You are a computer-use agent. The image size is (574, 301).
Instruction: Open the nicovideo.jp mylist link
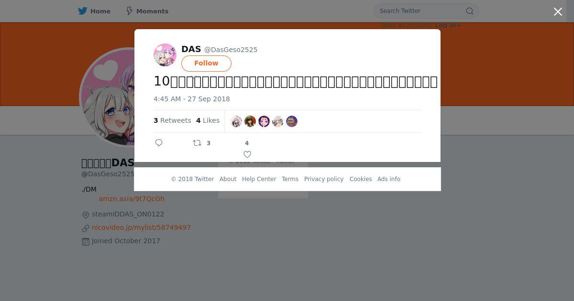coord(141,227)
